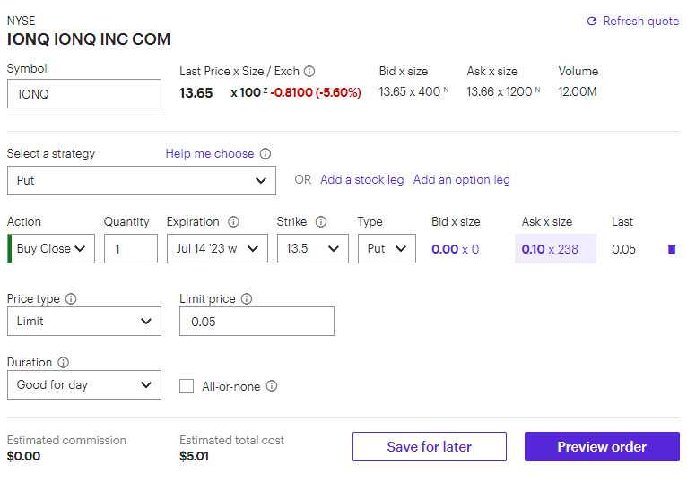Viewport: 687px width, 482px height.
Task: Click info icon beside Last Price x Size / Exch
Action: click(309, 72)
